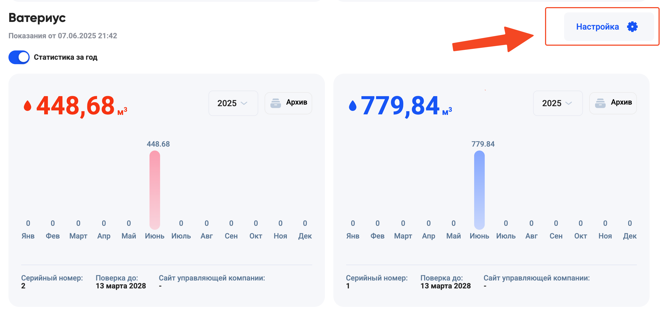Toggle the Статистика за год switch
Viewport: 662px width, 309px height.
coord(19,57)
